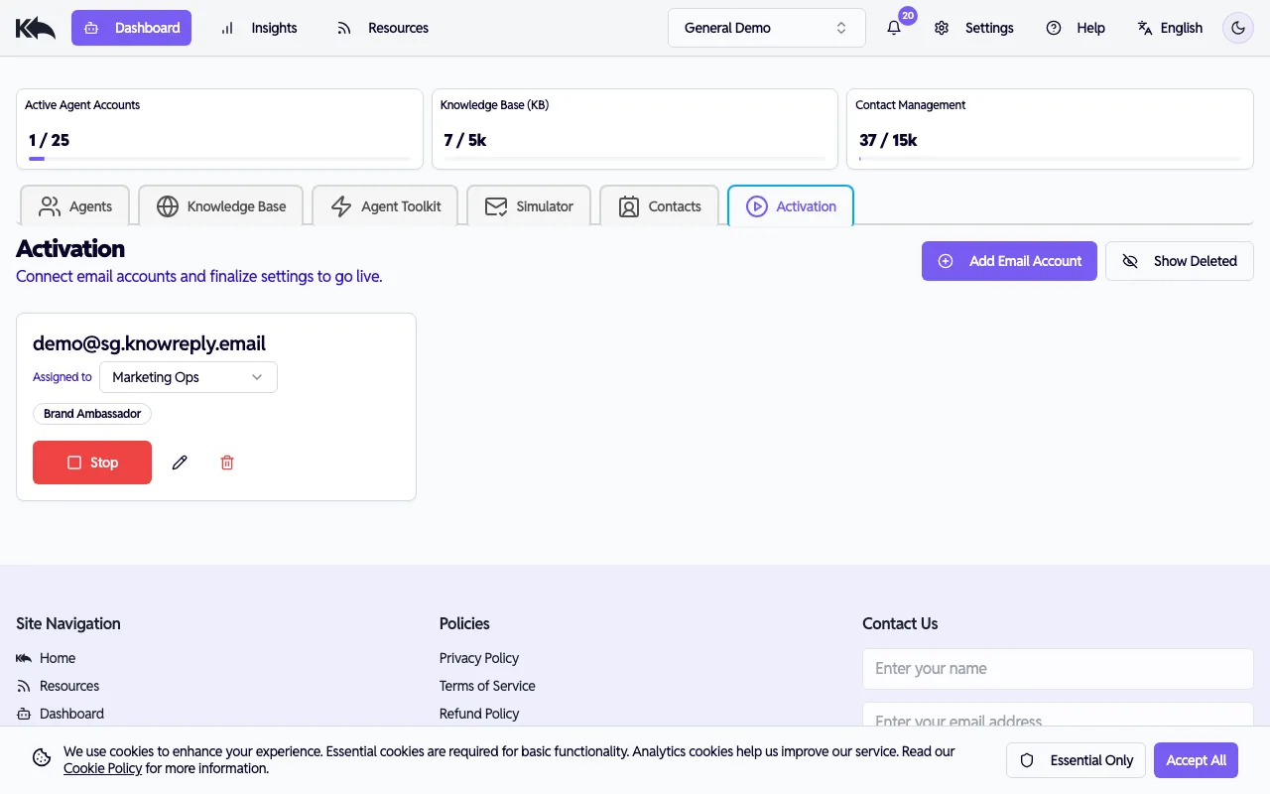Accept All cookies
The image size is (1270, 794).
pyautogui.click(x=1196, y=759)
